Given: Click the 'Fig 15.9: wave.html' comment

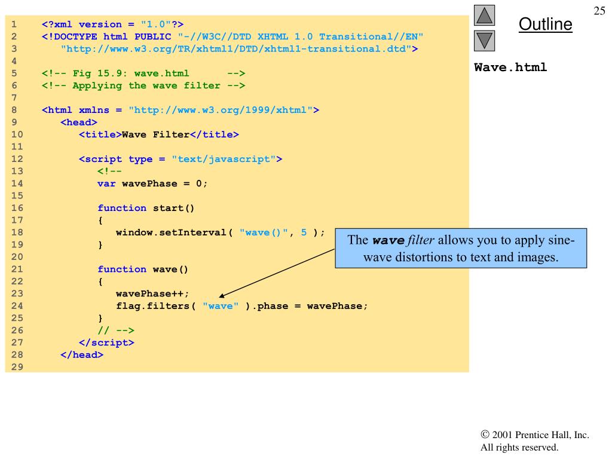Looking at the screenshot, I should (x=143, y=74).
